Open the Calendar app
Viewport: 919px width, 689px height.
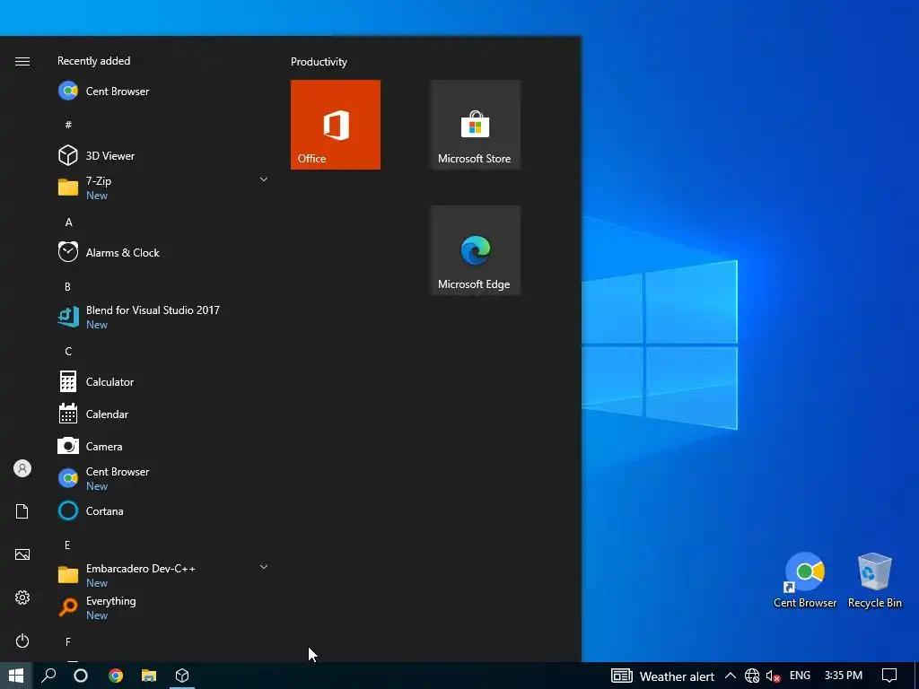click(x=162, y=414)
